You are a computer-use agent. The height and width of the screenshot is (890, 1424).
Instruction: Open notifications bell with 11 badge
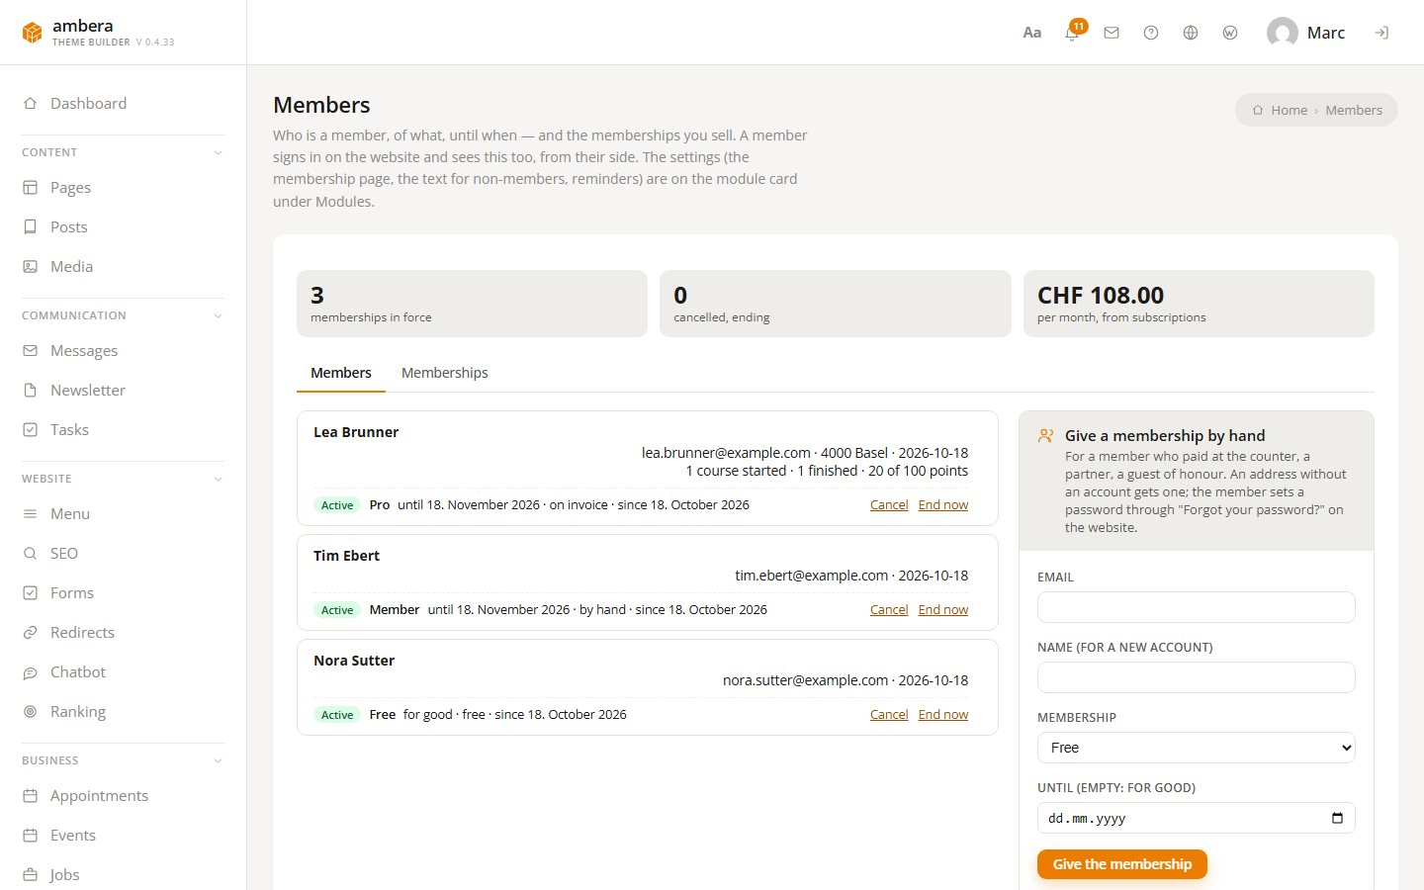coord(1072,33)
